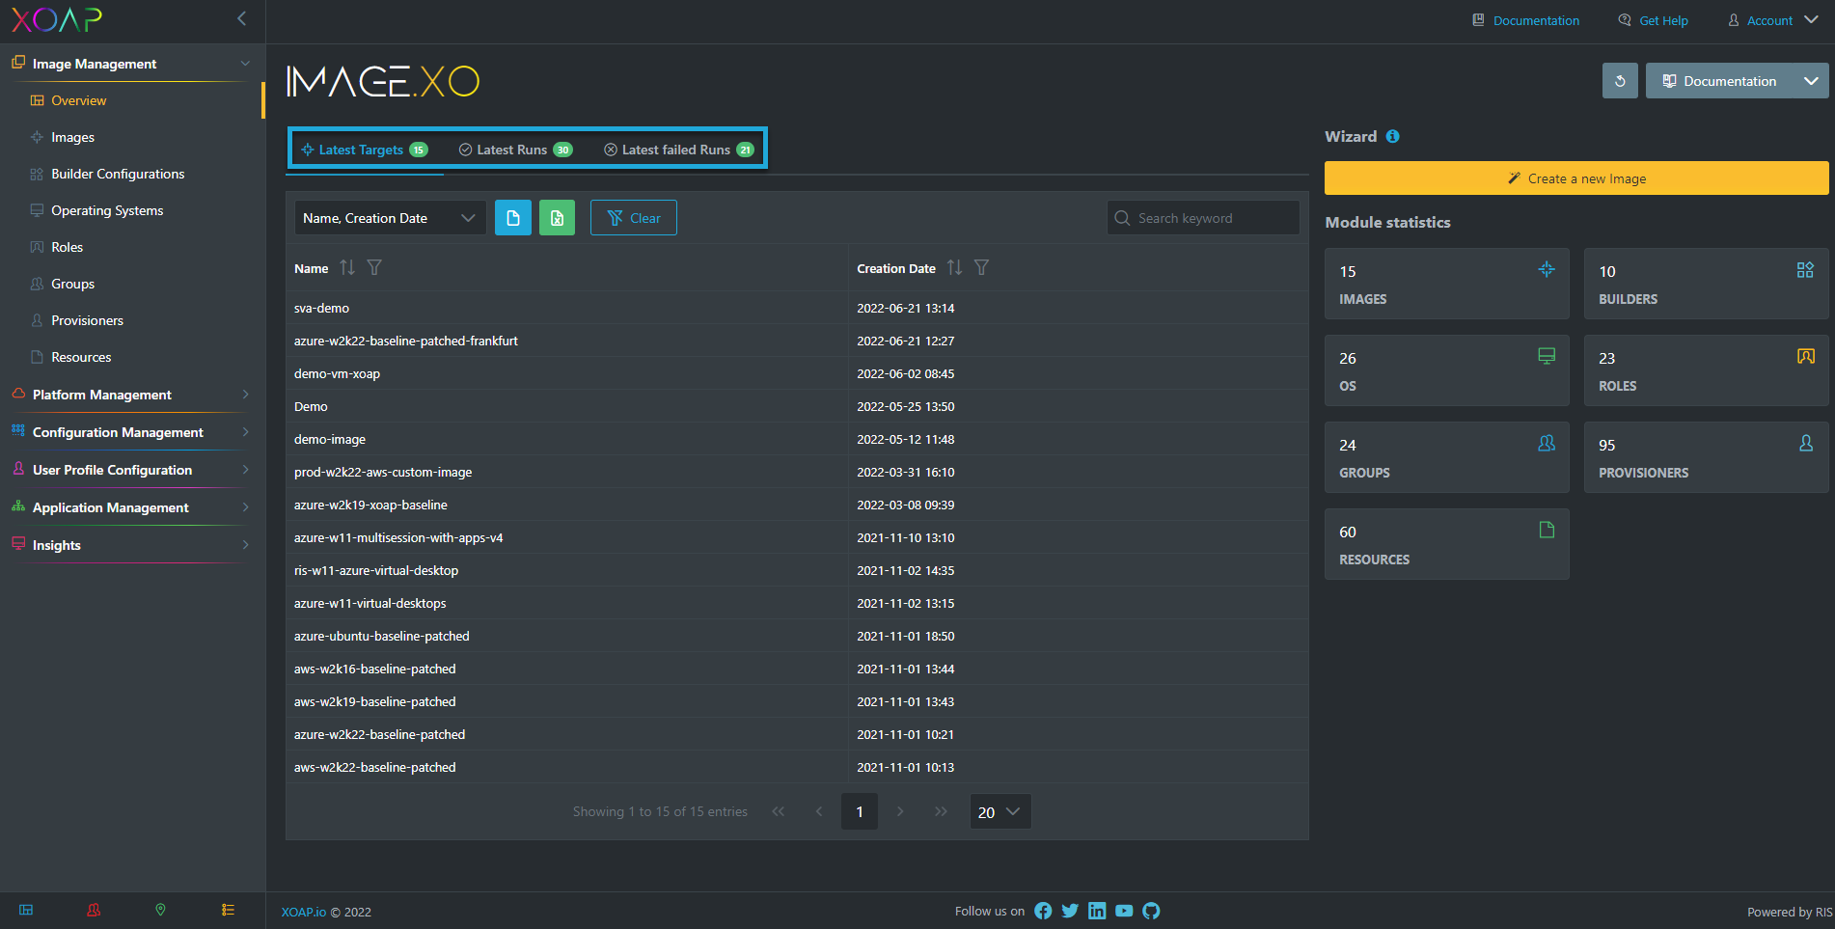Open the Account dropdown menu

click(x=1772, y=20)
